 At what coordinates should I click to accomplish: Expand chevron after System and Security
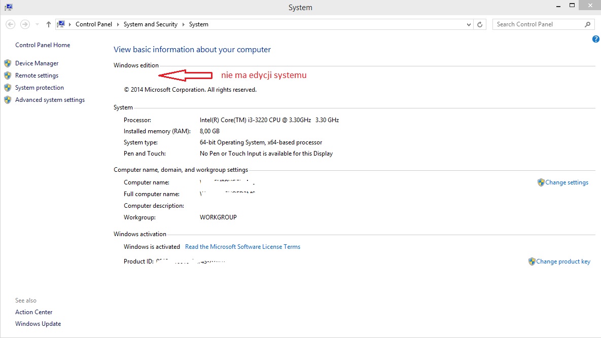click(x=183, y=24)
